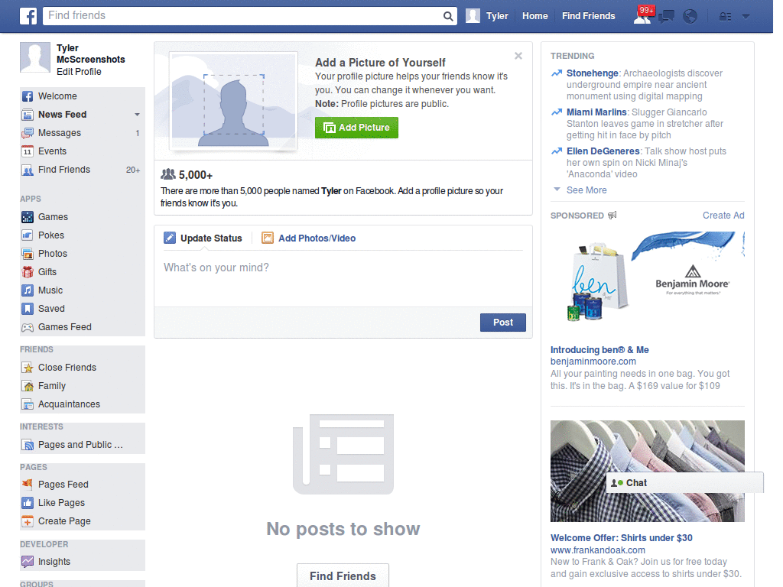
Task: Click the Home link in top bar
Action: [x=534, y=16]
